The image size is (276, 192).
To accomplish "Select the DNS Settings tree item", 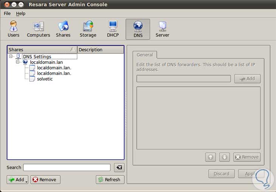I will click(37, 56).
